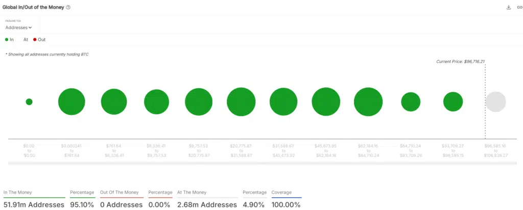
Task: Download the chart using the download icon
Action: click(509, 7)
